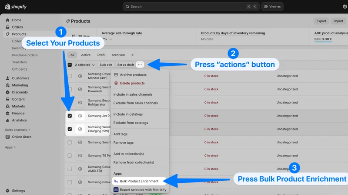Click the Markets globe icon

coord(7,106)
